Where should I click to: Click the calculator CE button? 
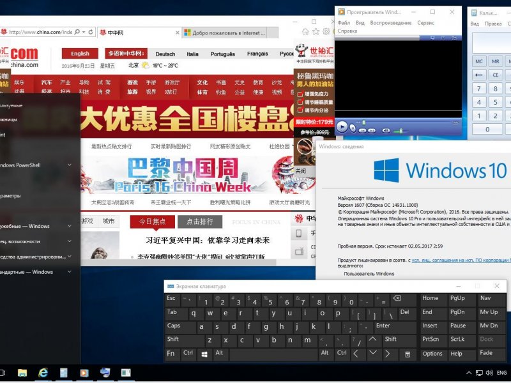(x=496, y=75)
